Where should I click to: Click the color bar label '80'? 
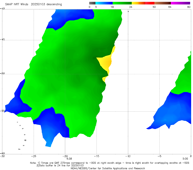tap(189, 7)
